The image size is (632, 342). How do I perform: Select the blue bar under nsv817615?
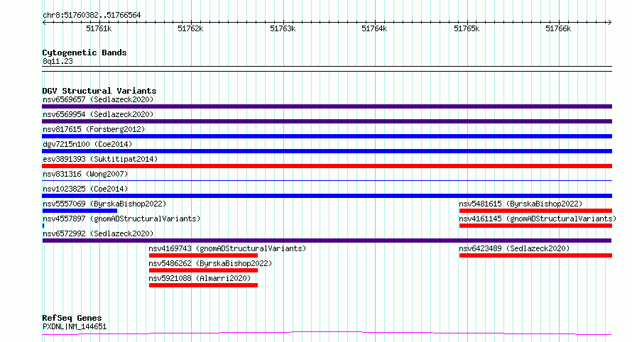click(x=327, y=136)
